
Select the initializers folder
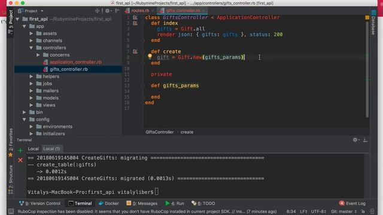54,134
